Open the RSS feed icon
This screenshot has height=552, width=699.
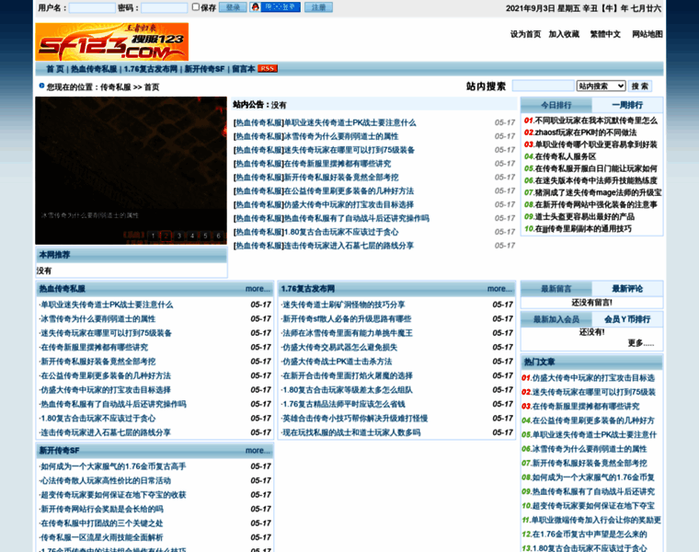268,68
